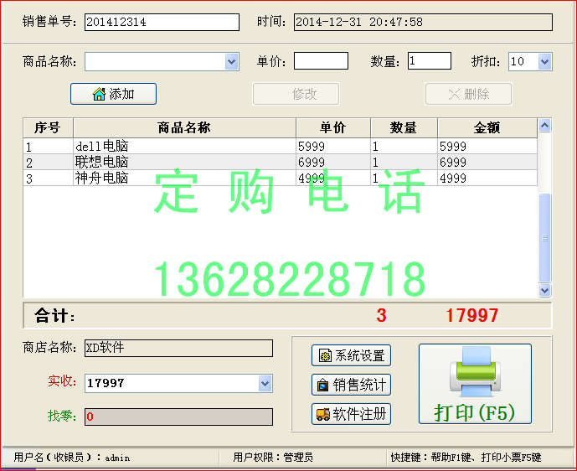Click the icon beside 销售统计
577x471 pixels.
point(322,386)
